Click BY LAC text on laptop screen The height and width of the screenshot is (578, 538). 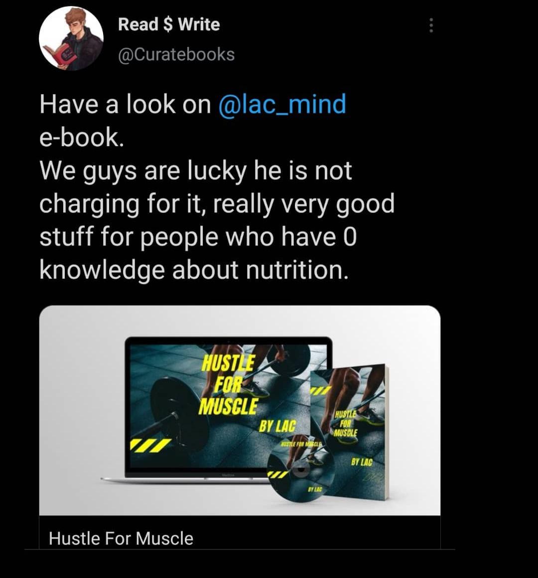[277, 426]
